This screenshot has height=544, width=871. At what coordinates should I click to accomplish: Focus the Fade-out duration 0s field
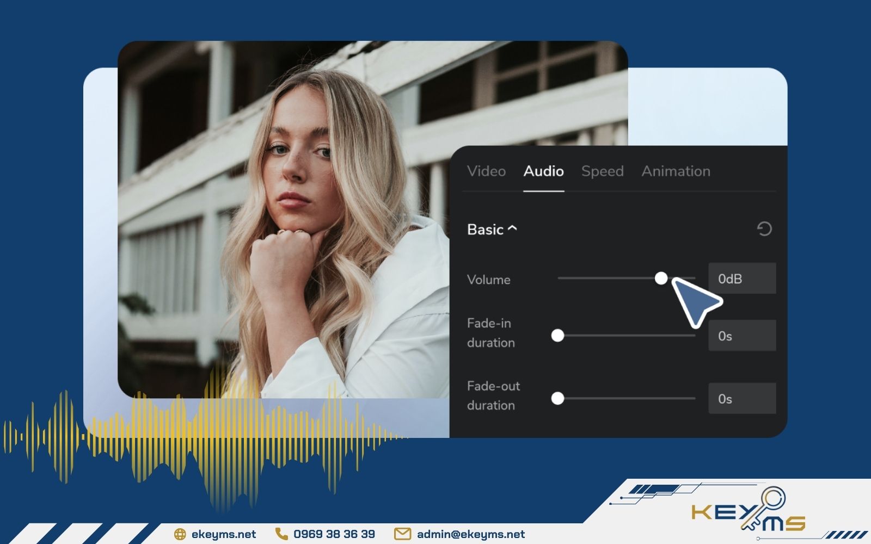point(741,399)
